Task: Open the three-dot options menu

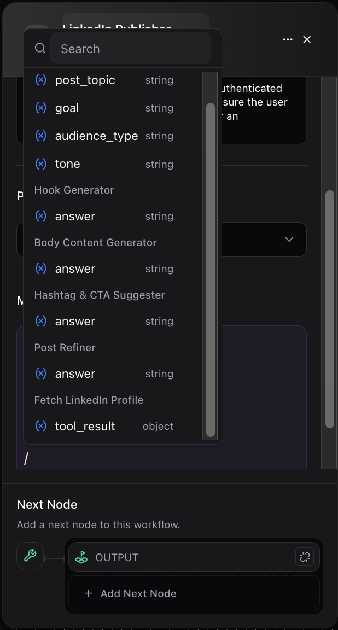Action: (288, 39)
